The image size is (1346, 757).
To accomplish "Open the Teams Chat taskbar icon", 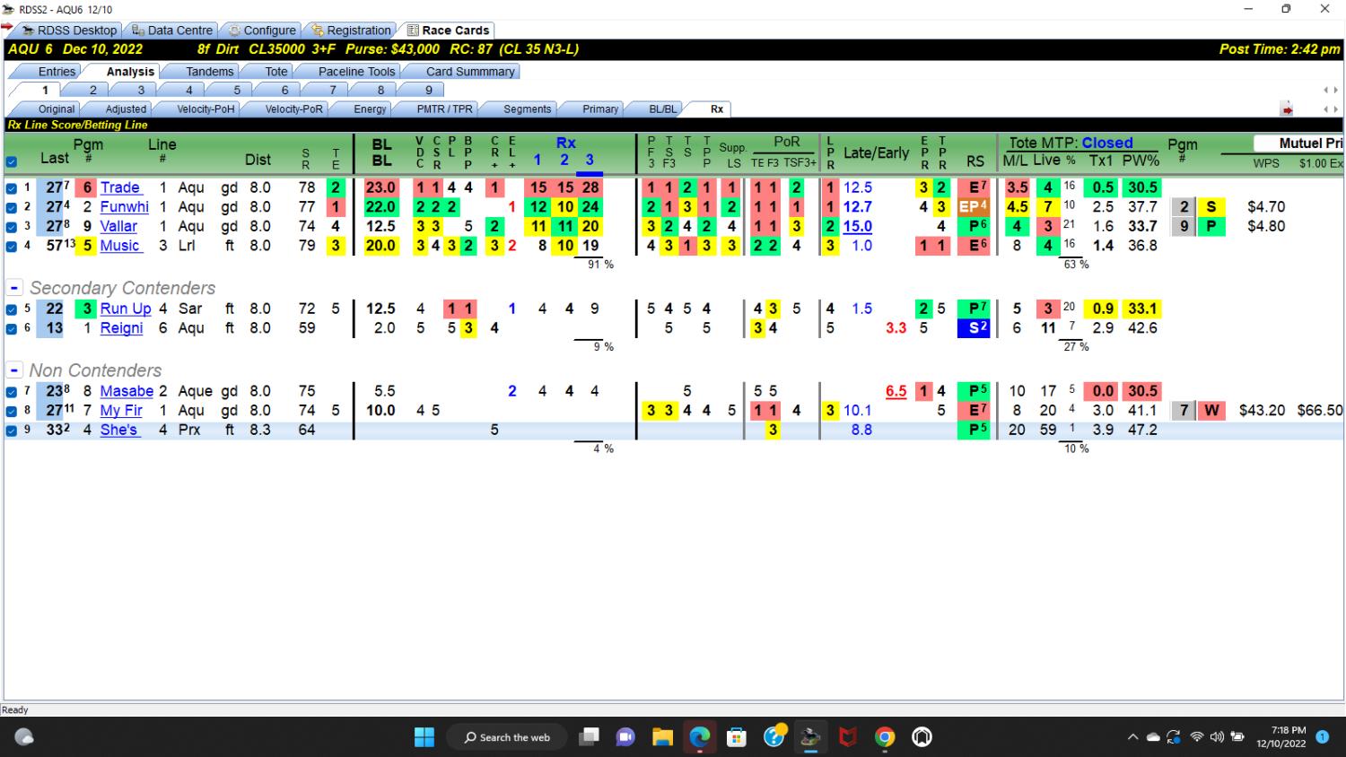I will coord(625,737).
